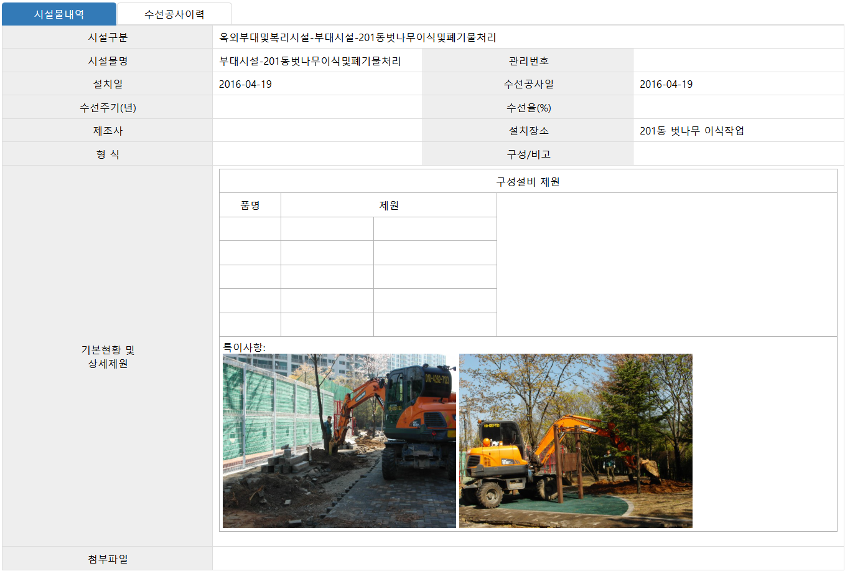The height and width of the screenshot is (571, 845).
Task: Click the 수선율(%) label cell
Action: pos(528,108)
